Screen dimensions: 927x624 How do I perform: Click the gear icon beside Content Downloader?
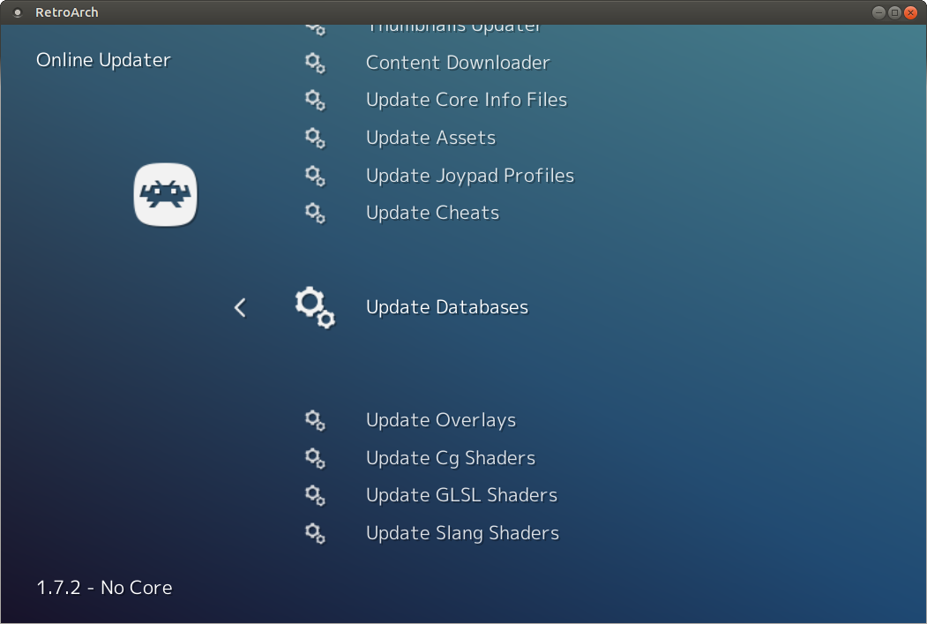click(x=315, y=63)
